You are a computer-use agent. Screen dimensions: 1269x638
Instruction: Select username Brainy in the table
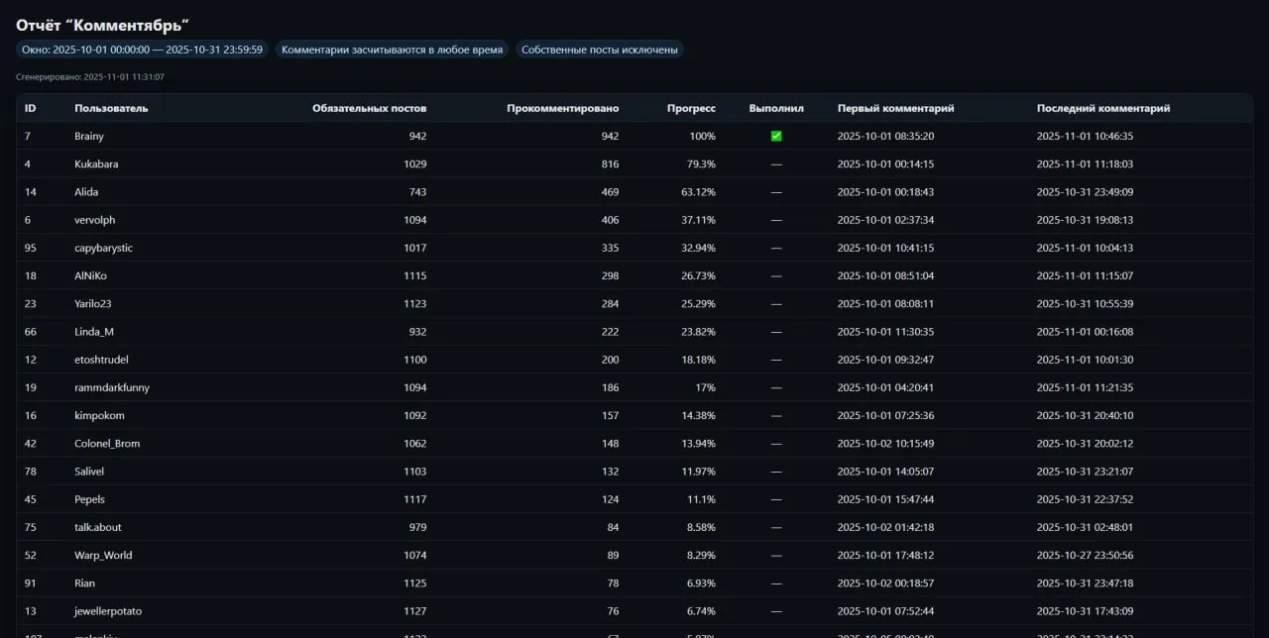point(89,137)
